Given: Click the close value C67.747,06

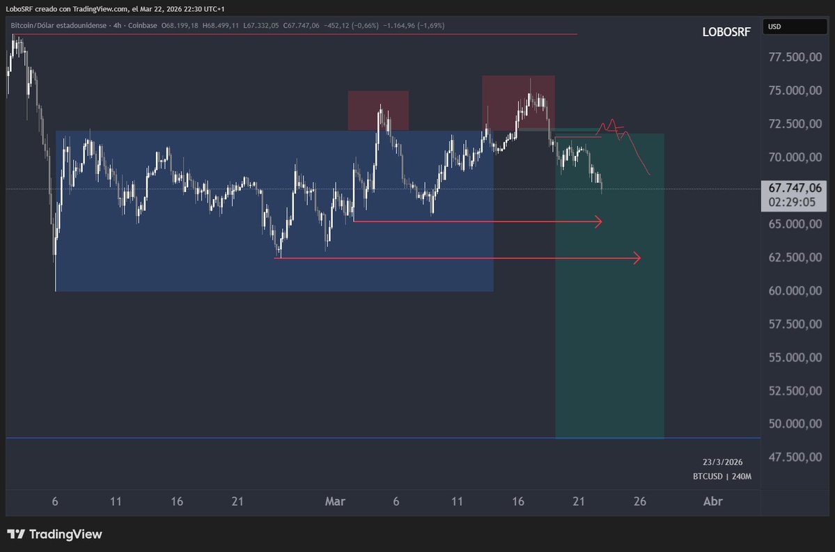Looking at the screenshot, I should point(302,26).
